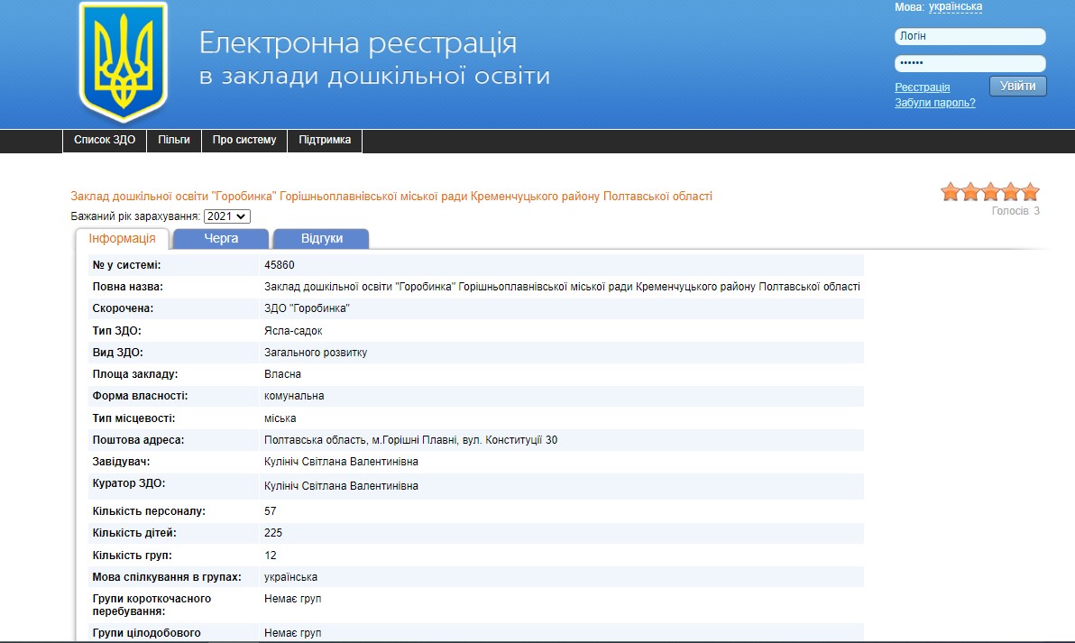Follow the 'Забули пароль?' link
Viewport: 1075px width, 643px height.
click(x=934, y=103)
